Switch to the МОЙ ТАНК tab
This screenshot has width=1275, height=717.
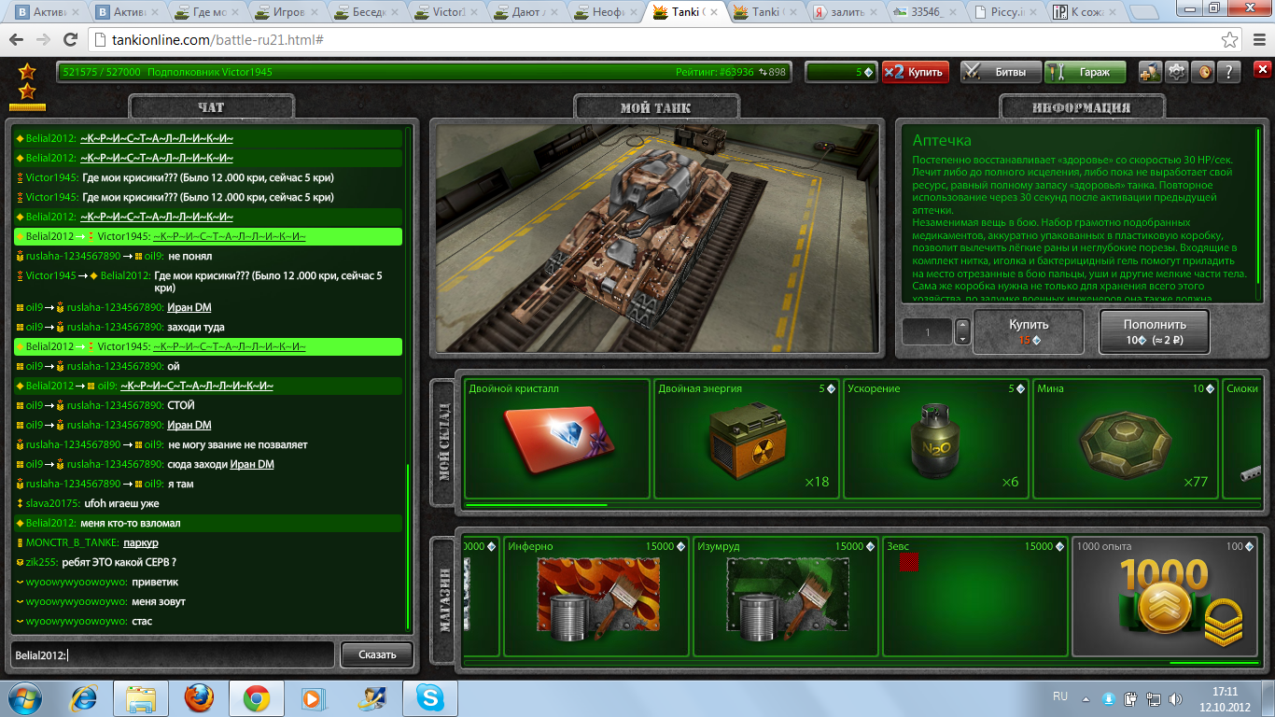coord(656,107)
